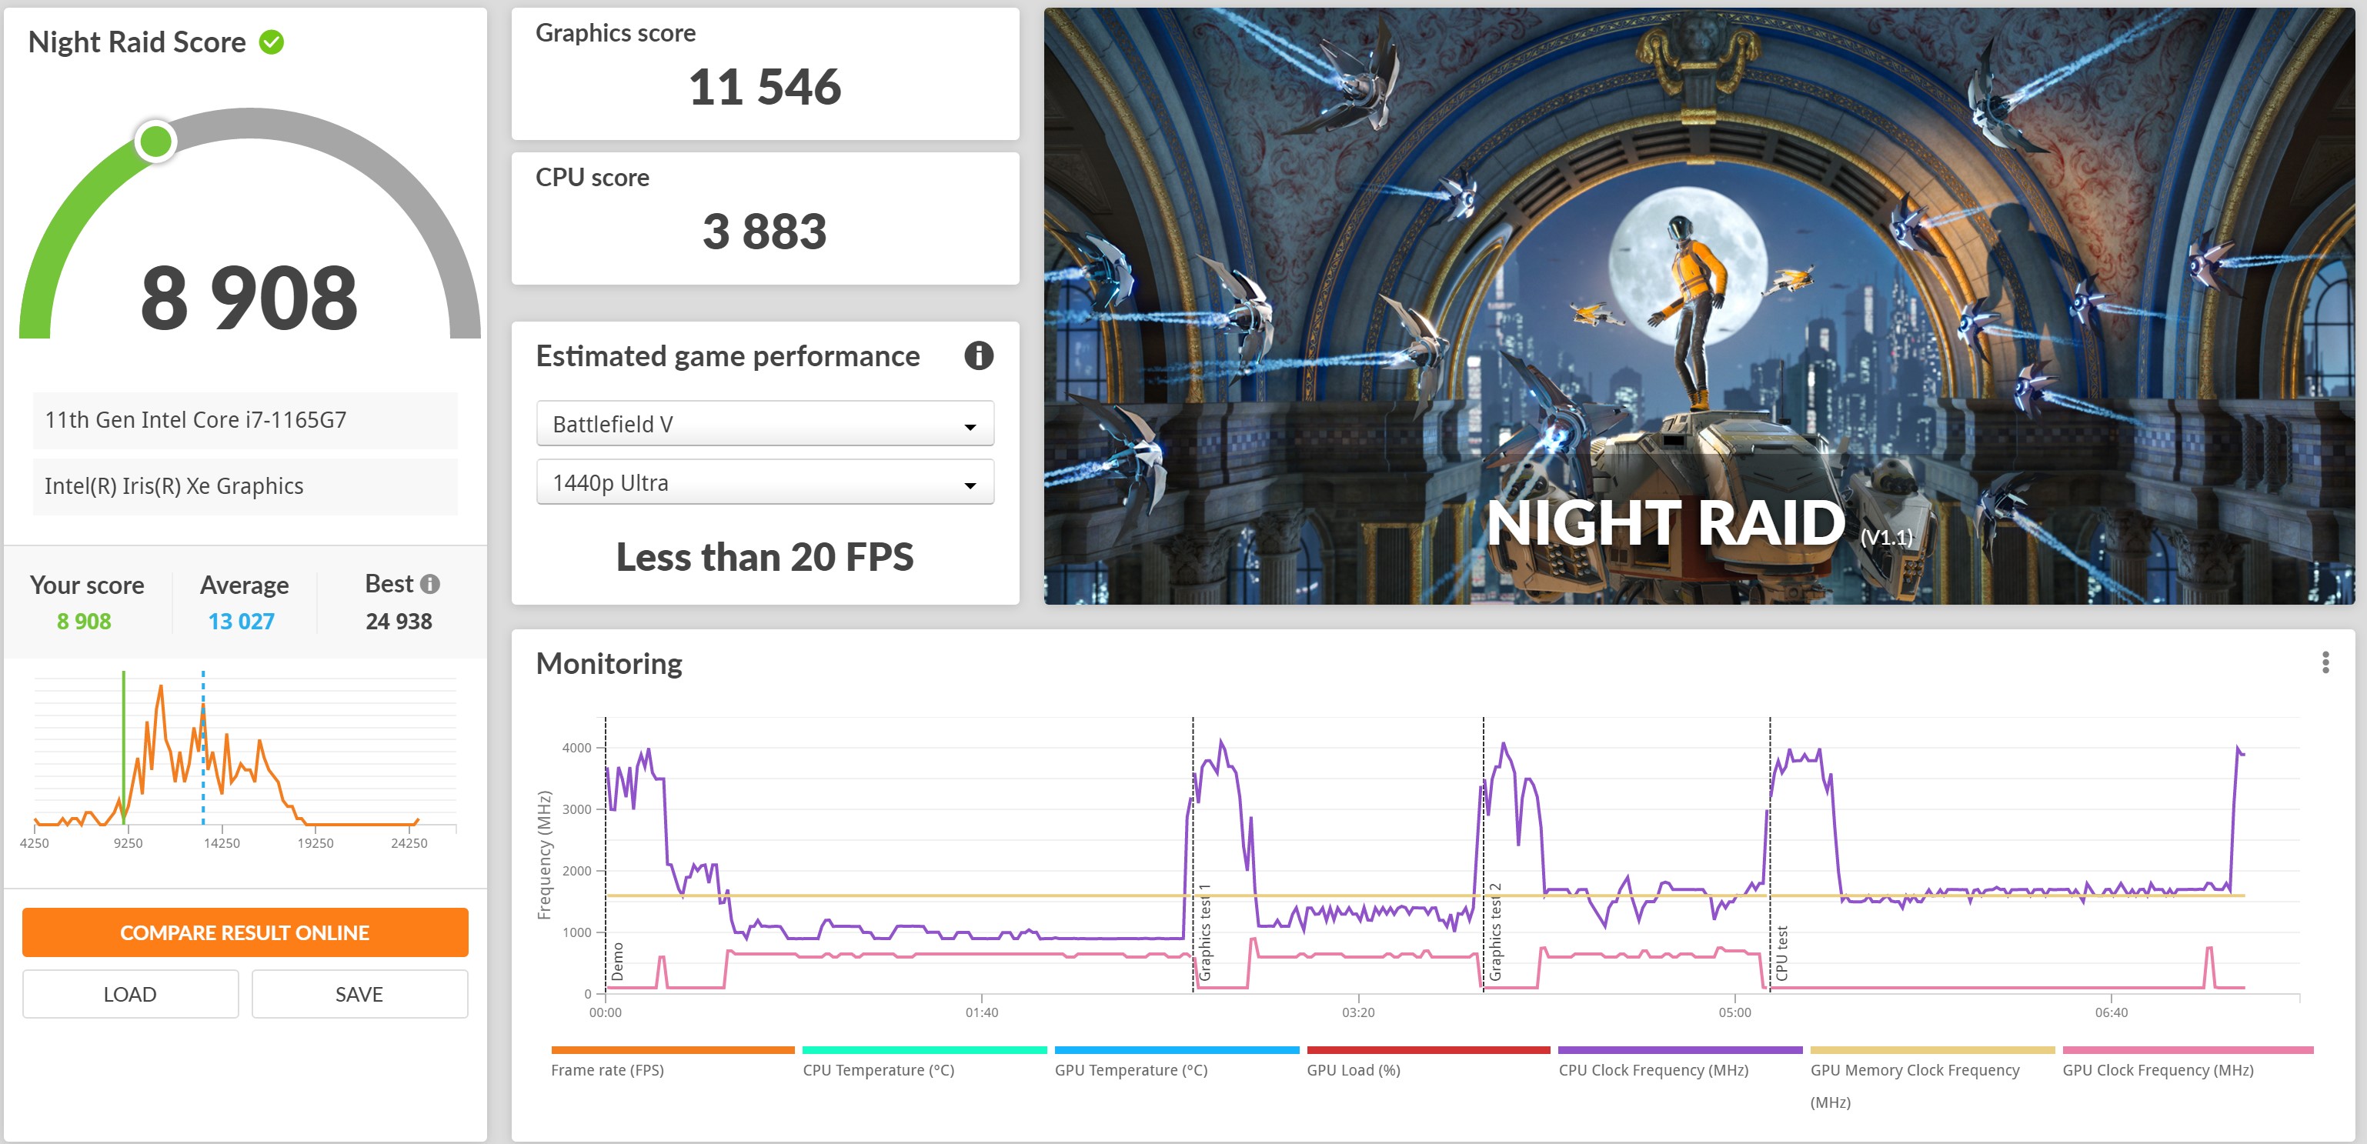Viewport: 2367px width, 1144px height.
Task: Click the green your-score line in histogram
Action: click(x=123, y=747)
